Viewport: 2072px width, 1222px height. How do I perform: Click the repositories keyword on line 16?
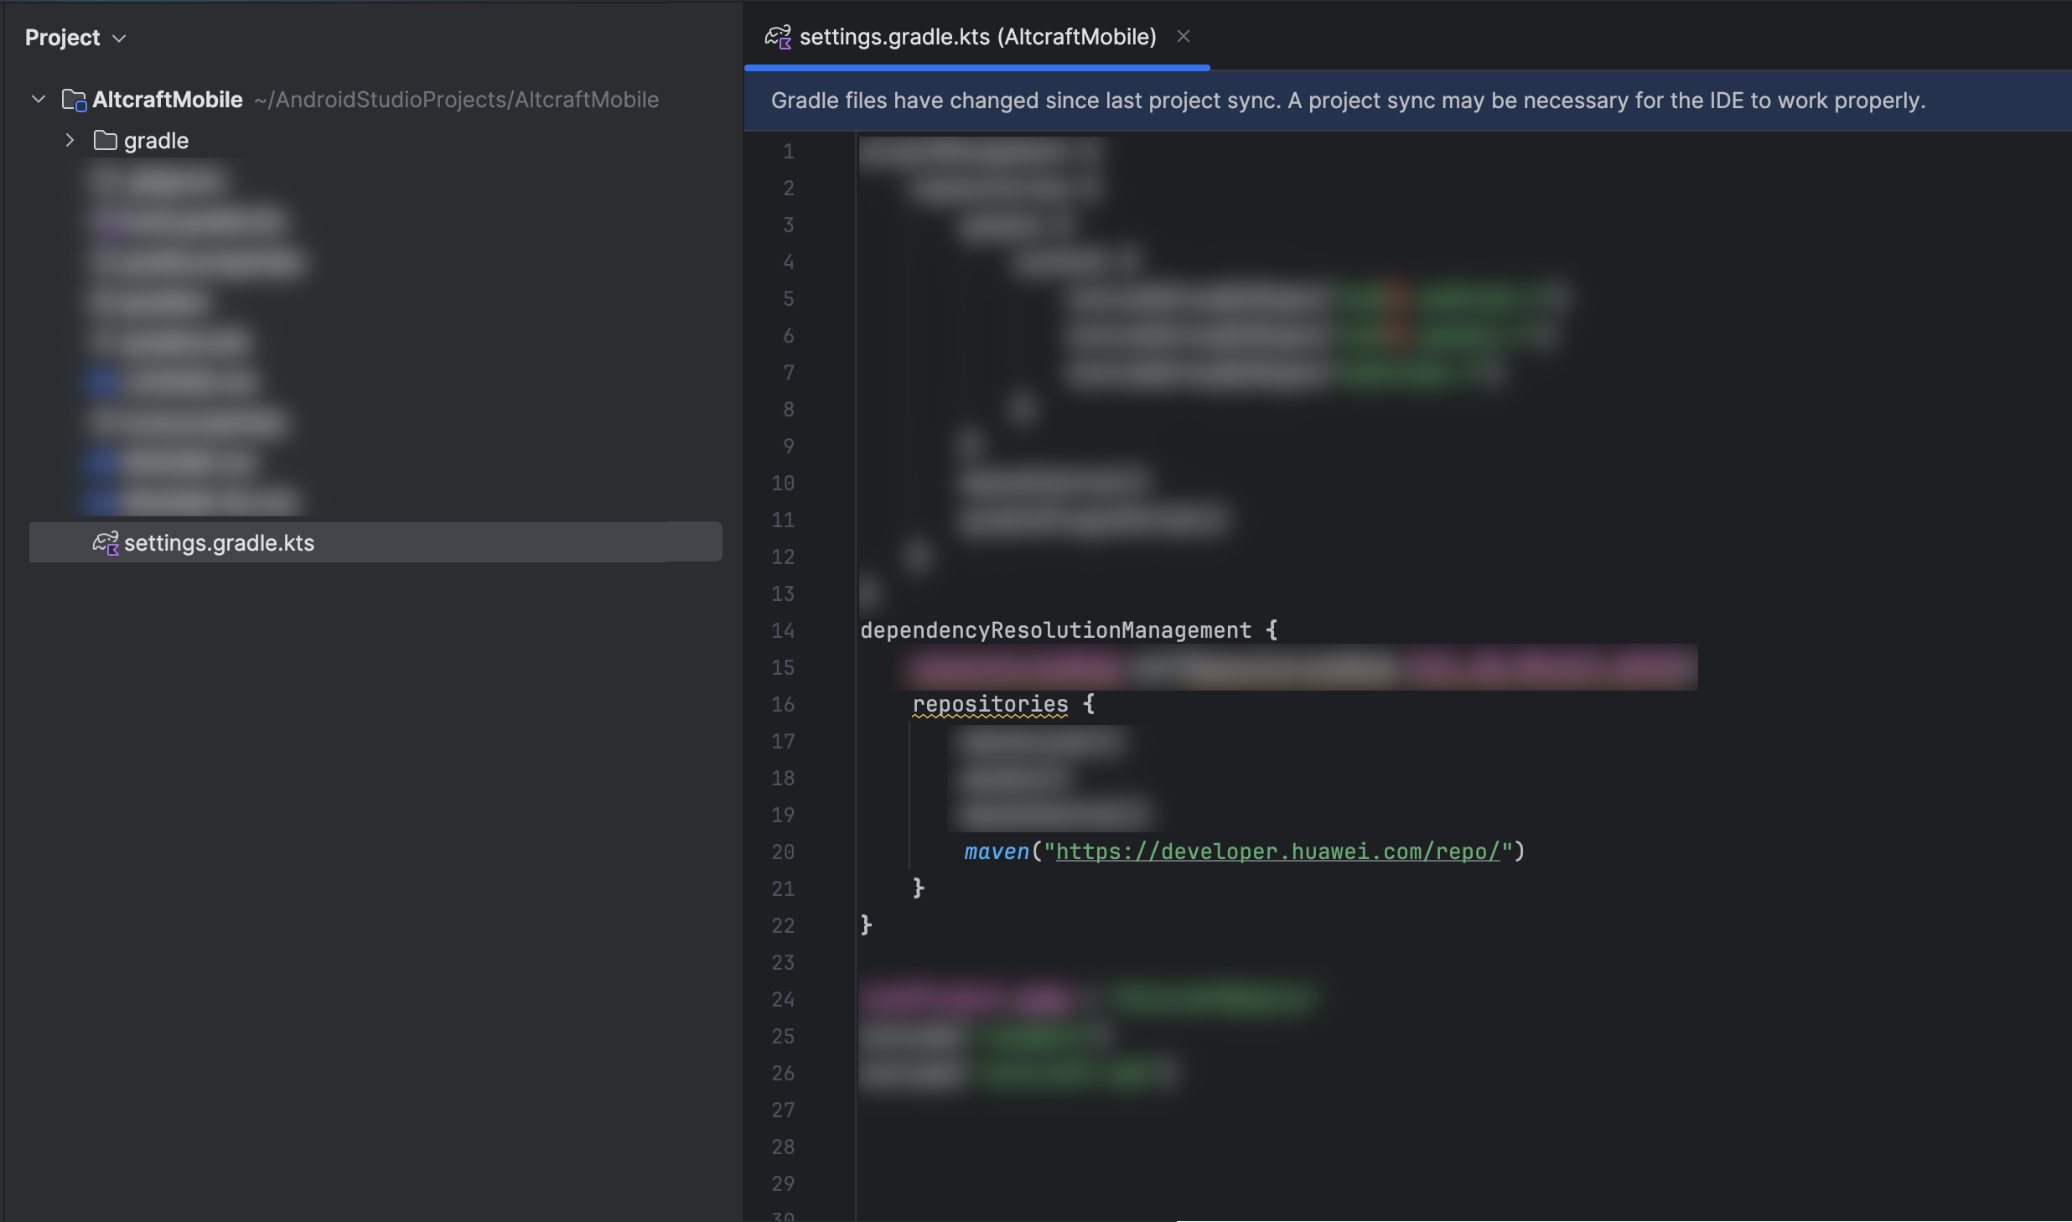coord(990,704)
